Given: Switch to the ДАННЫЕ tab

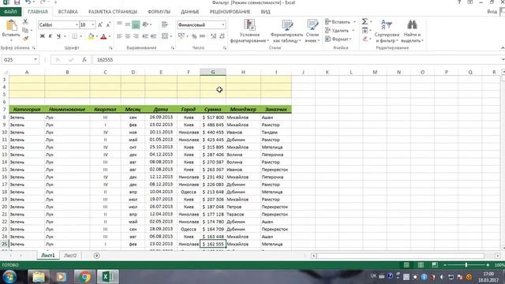Looking at the screenshot, I should [x=189, y=12].
